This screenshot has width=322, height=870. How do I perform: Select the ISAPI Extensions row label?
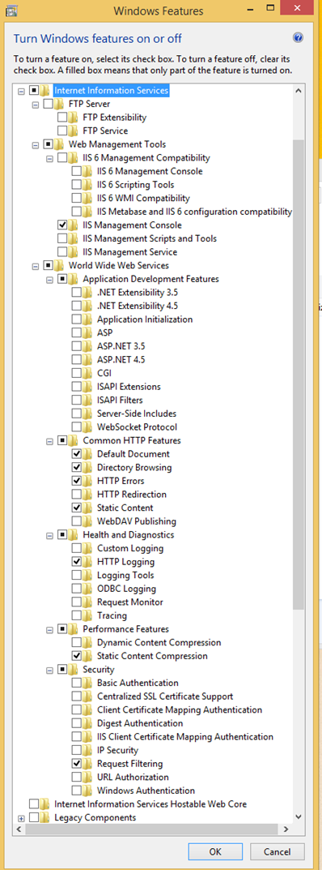(129, 387)
